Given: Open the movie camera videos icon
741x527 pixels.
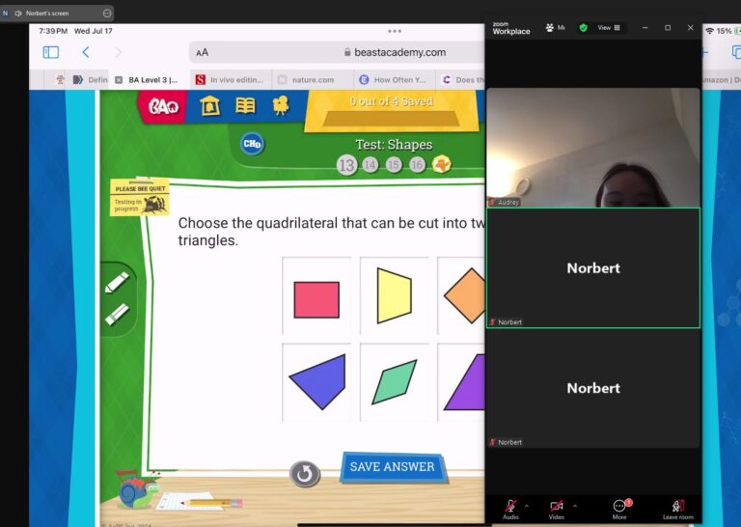Looking at the screenshot, I should 281,105.
